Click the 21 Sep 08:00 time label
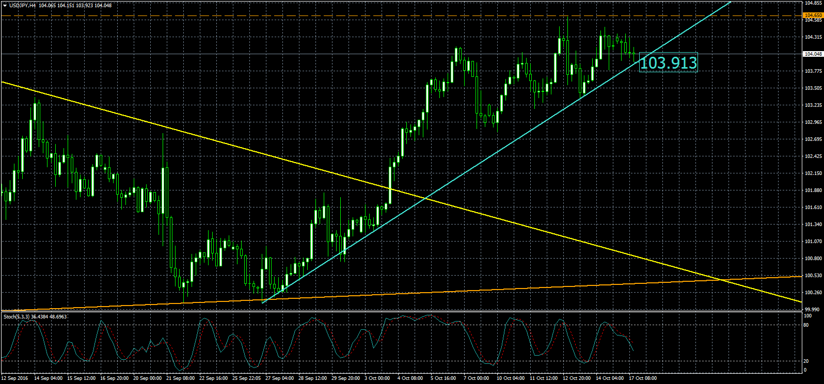The width and height of the screenshot is (824, 384). click(181, 378)
